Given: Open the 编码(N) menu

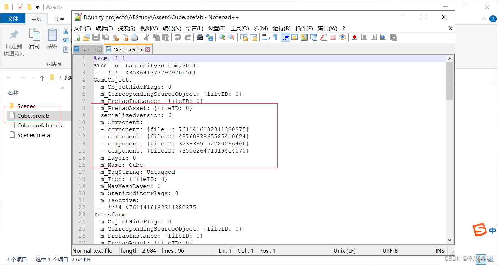Looking at the screenshot, I should [x=172, y=28].
